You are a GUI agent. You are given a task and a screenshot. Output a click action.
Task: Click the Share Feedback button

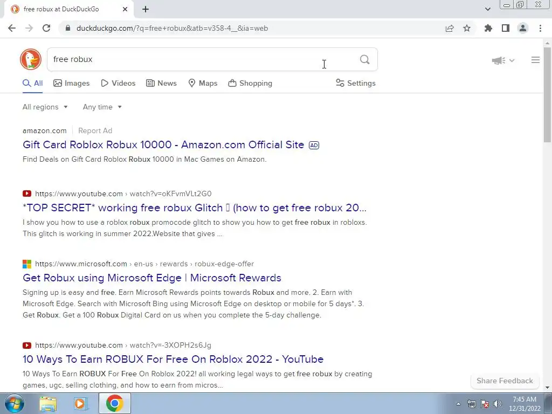(x=505, y=381)
